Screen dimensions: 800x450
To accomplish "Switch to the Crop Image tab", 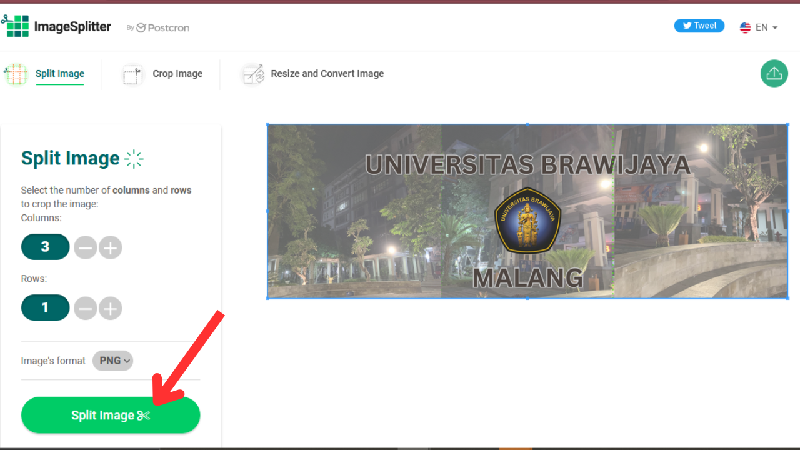I will tap(177, 73).
